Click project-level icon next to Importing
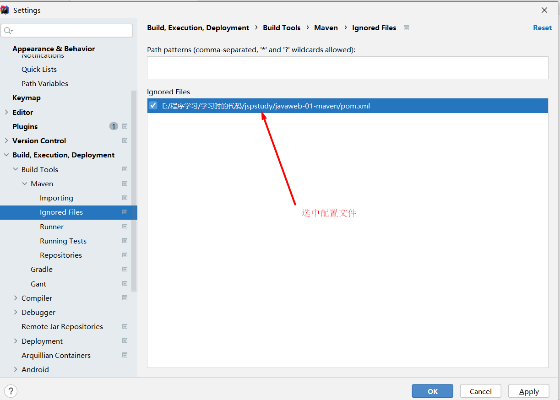The image size is (560, 400). coord(125,198)
